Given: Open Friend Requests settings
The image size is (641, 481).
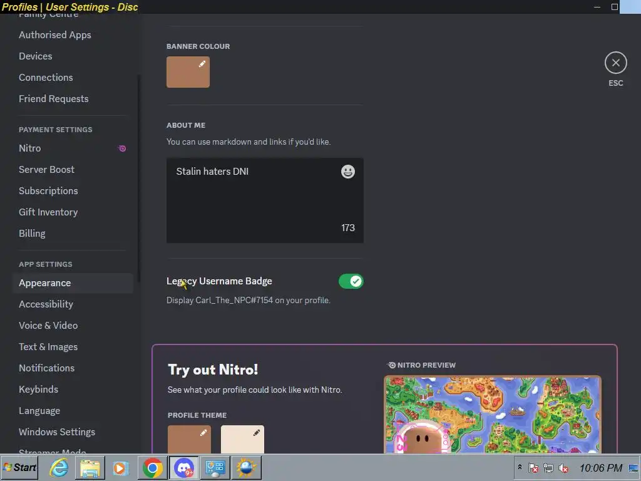Looking at the screenshot, I should pos(54,98).
